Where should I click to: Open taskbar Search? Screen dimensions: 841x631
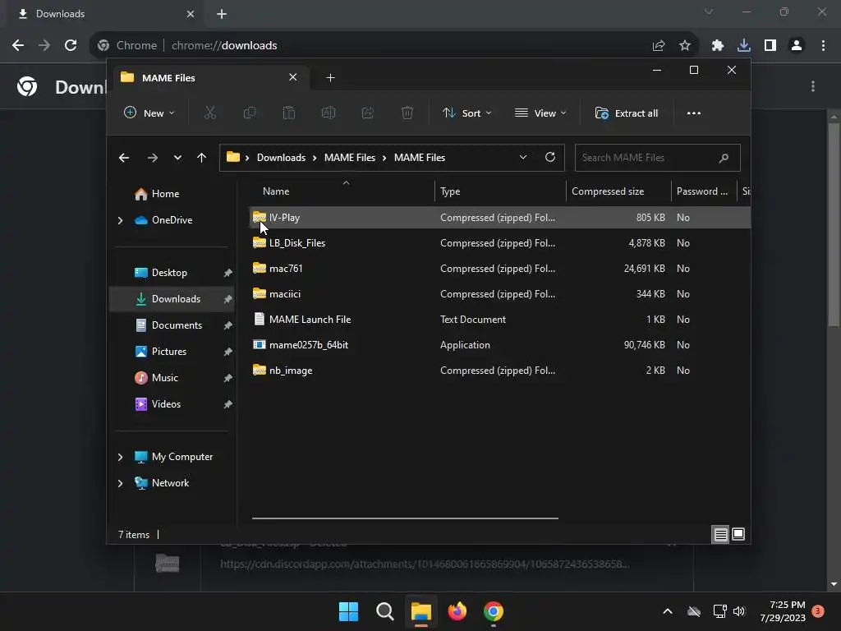click(384, 611)
